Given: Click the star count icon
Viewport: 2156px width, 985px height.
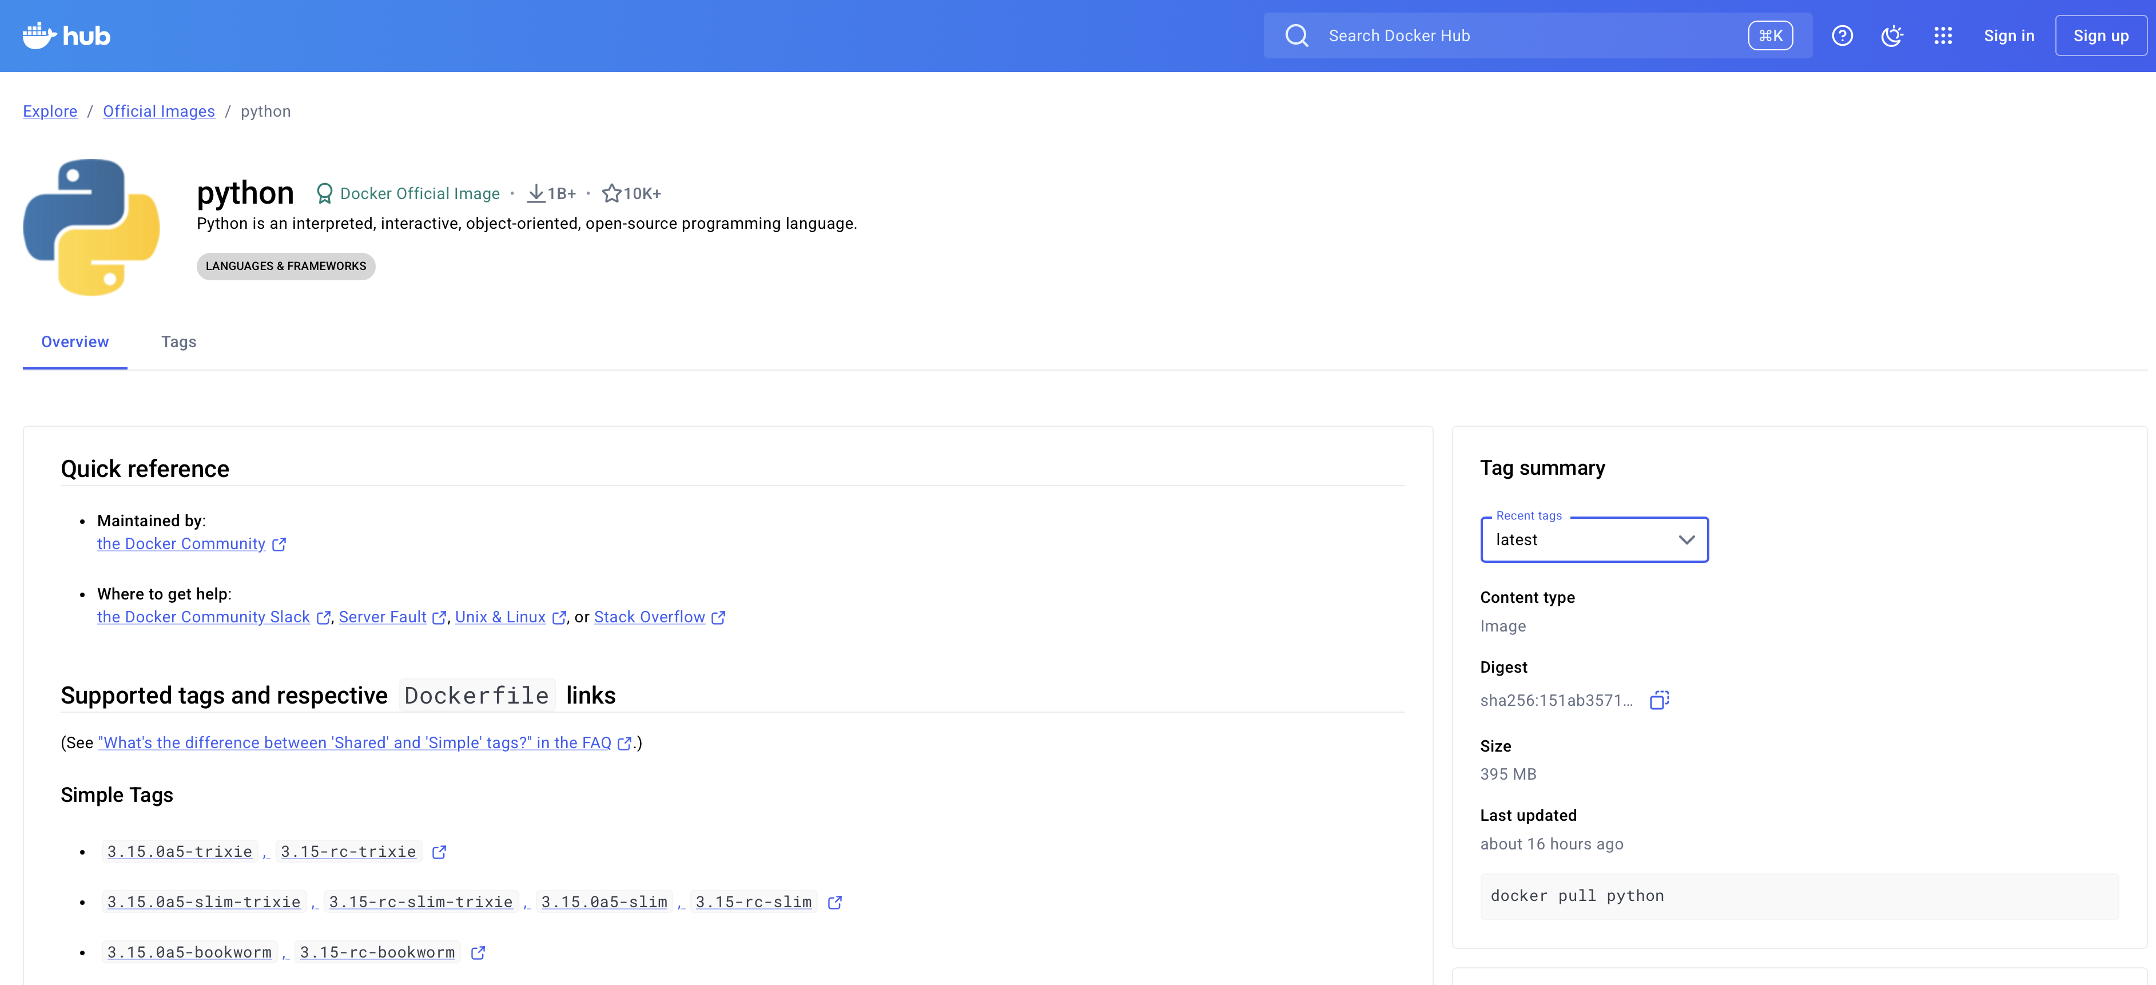Looking at the screenshot, I should tap(611, 194).
